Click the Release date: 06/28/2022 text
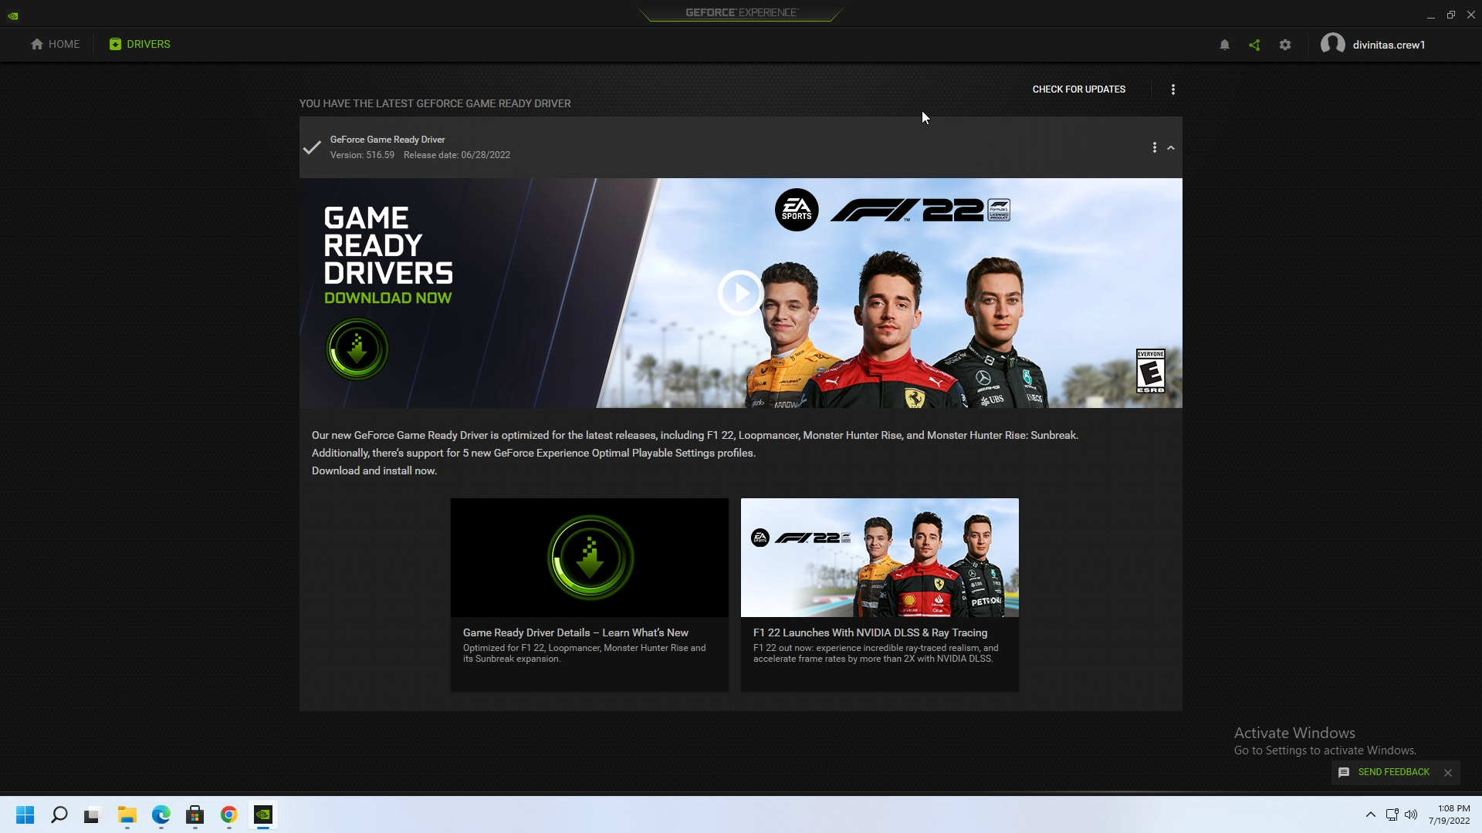The height and width of the screenshot is (833, 1482). pyautogui.click(x=457, y=155)
